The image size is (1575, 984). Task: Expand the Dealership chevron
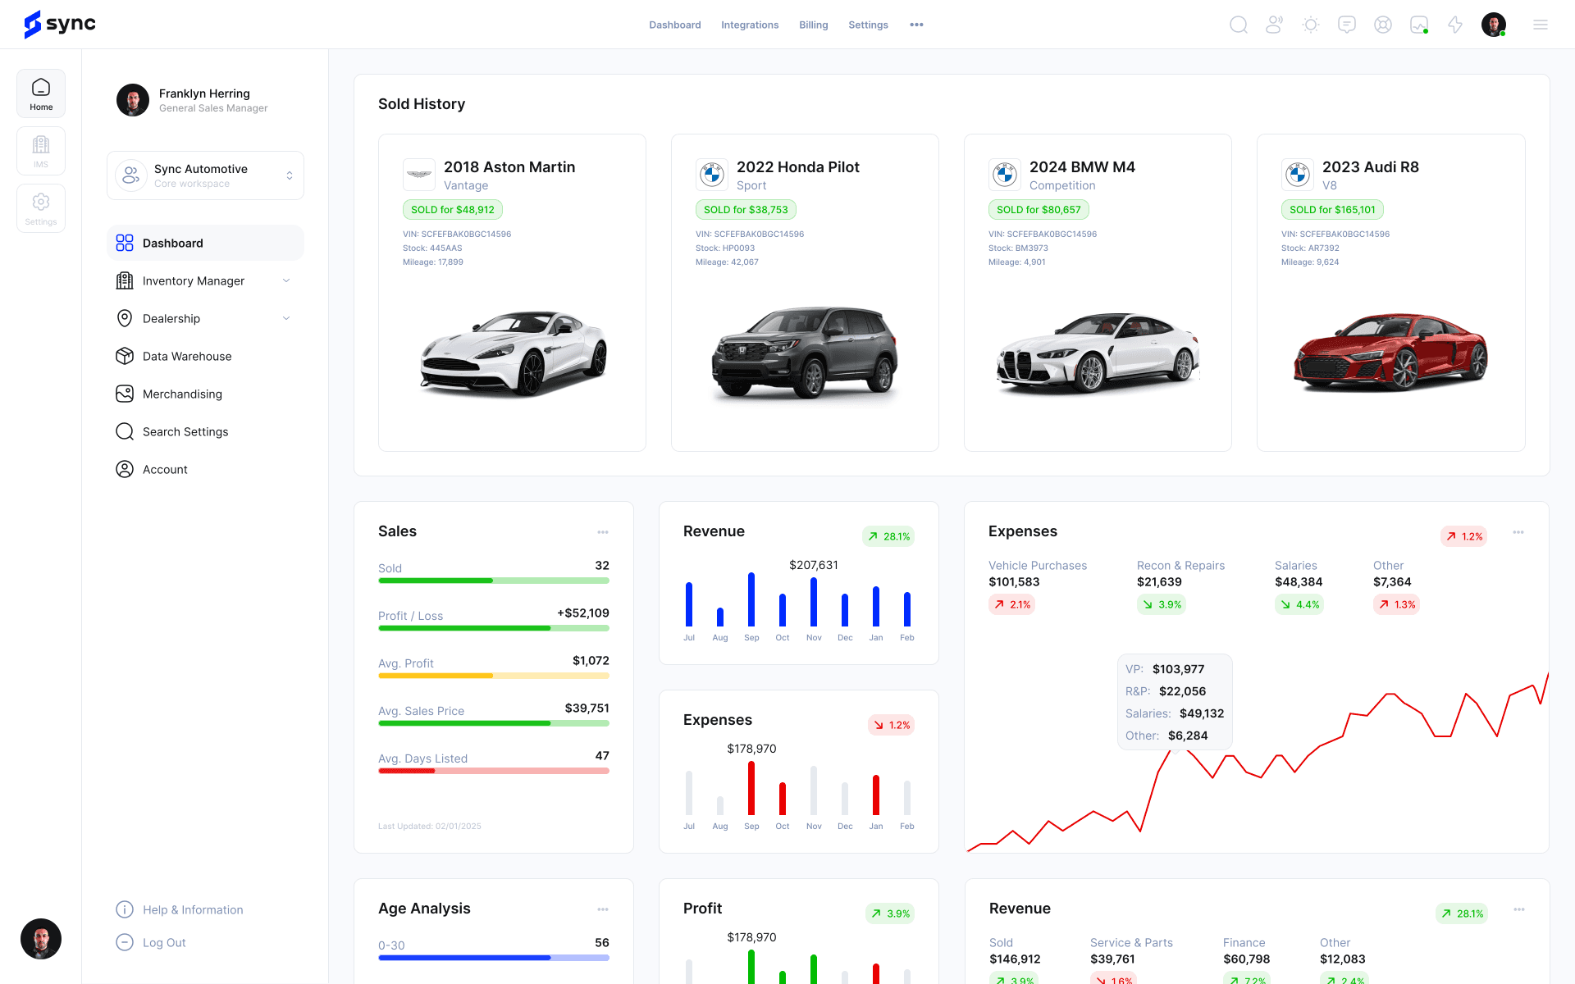(x=286, y=318)
